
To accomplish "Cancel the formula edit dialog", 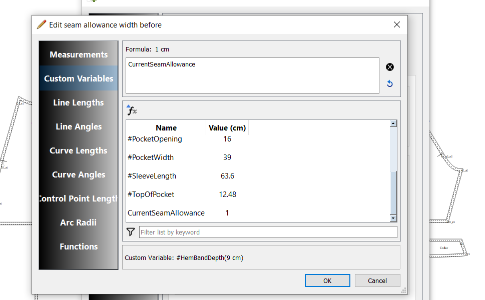I will [377, 280].
